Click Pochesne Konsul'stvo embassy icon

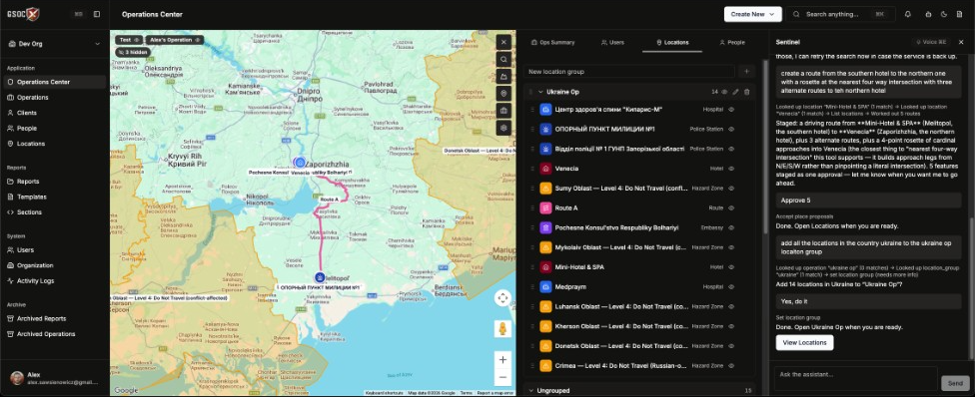pyautogui.click(x=545, y=227)
